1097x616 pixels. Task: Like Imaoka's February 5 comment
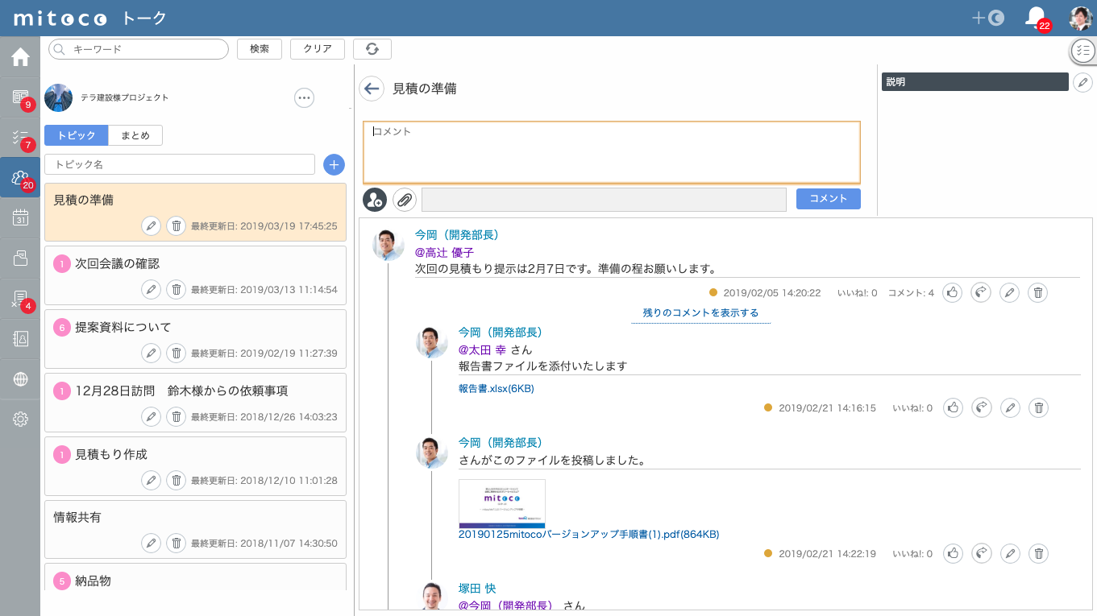click(x=952, y=292)
